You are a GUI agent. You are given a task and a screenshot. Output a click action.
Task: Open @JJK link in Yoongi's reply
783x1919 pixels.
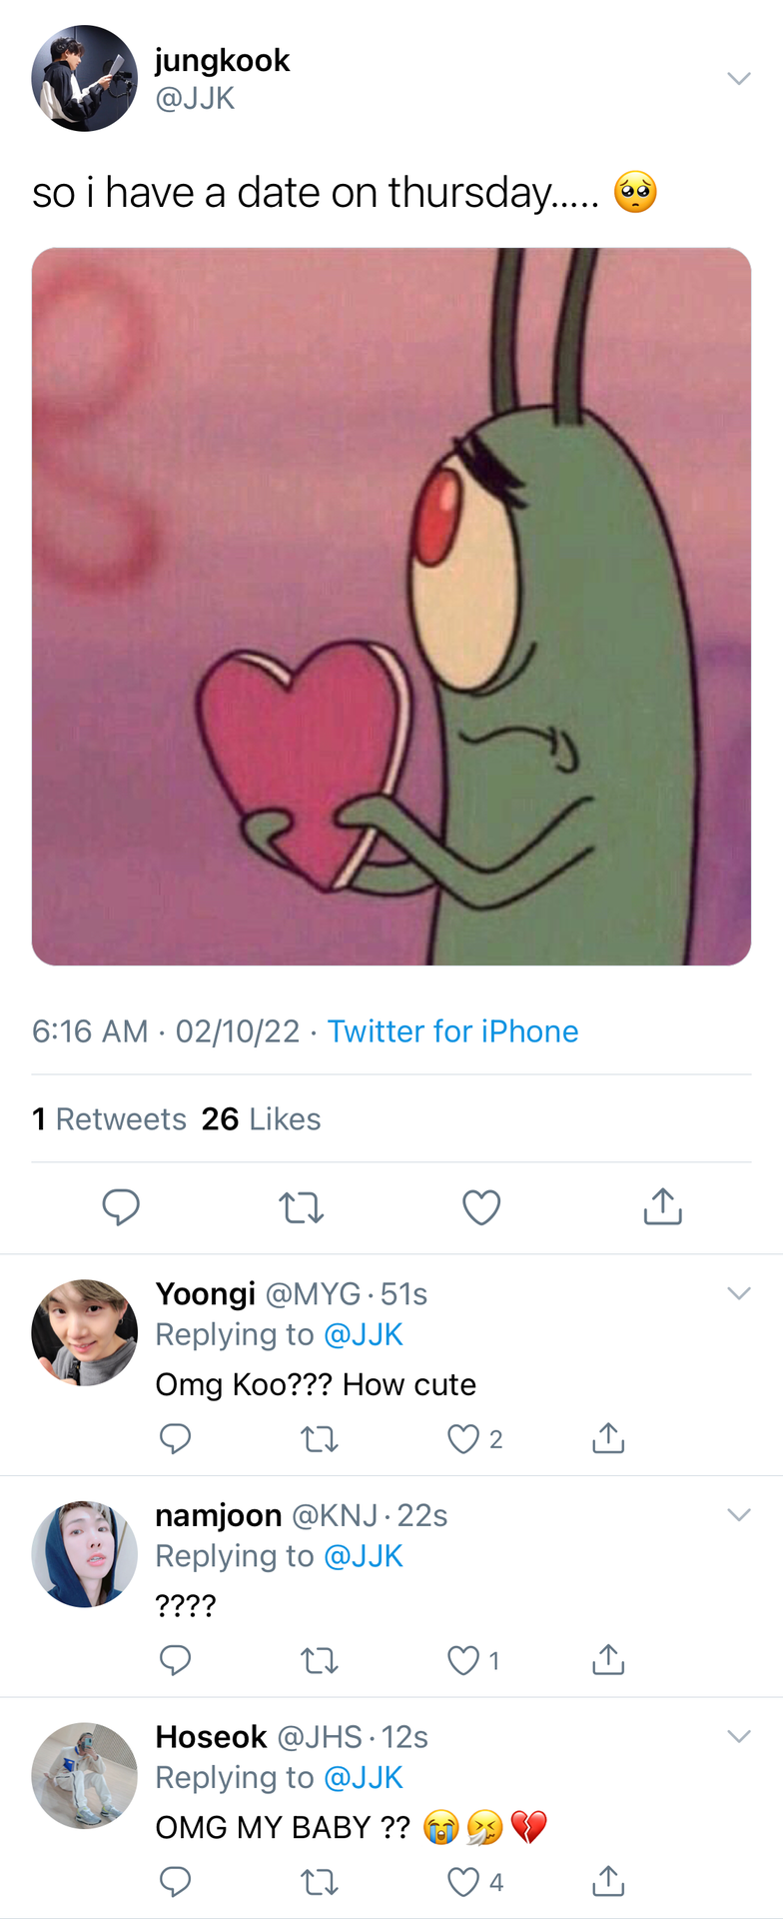364,1335
